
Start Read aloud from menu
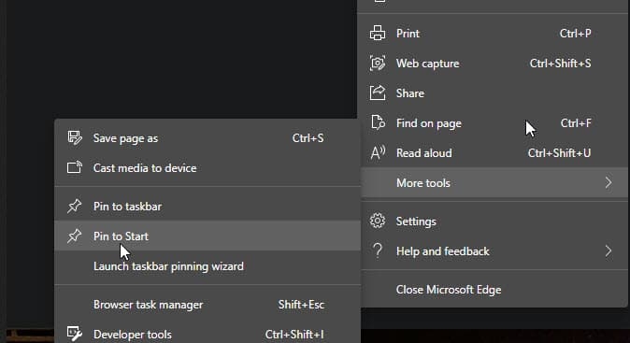(494, 153)
